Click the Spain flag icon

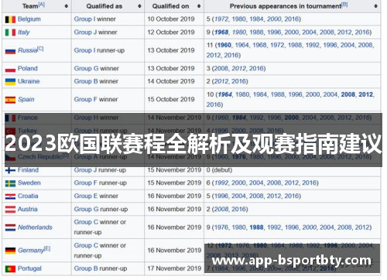click(10, 100)
